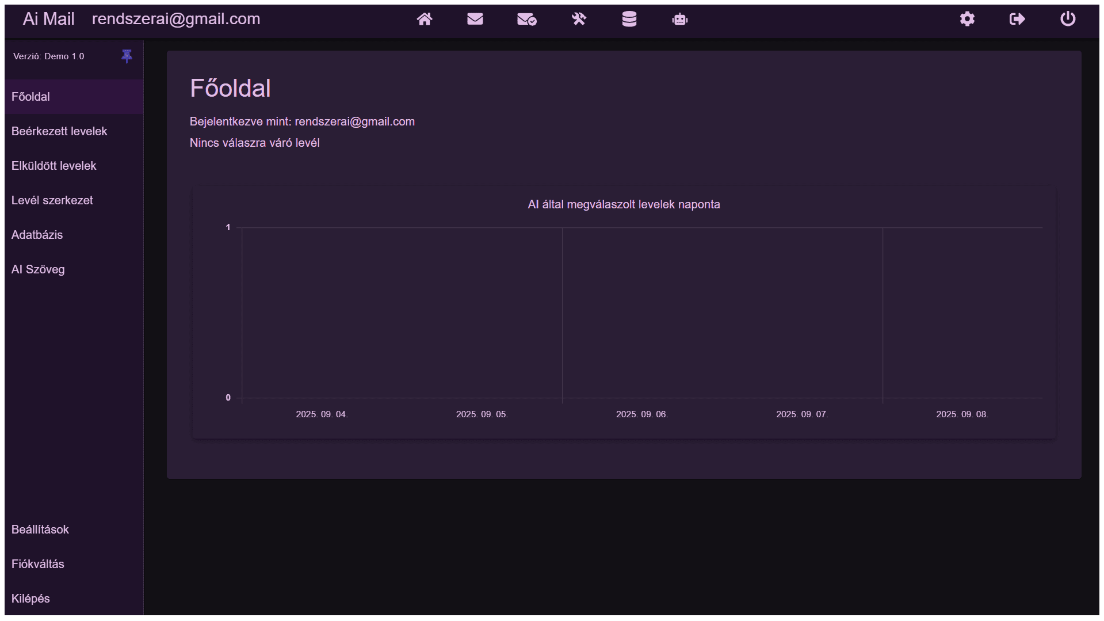Open Beérkezett levelek in sidebar

[x=59, y=131]
